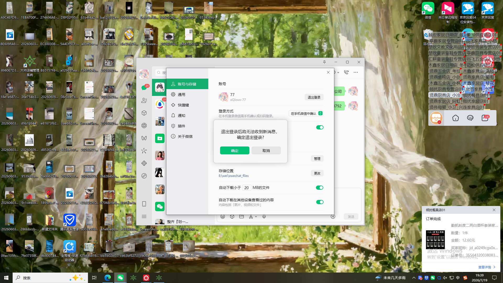Expand hidden system tray icons chevron

[414, 278]
